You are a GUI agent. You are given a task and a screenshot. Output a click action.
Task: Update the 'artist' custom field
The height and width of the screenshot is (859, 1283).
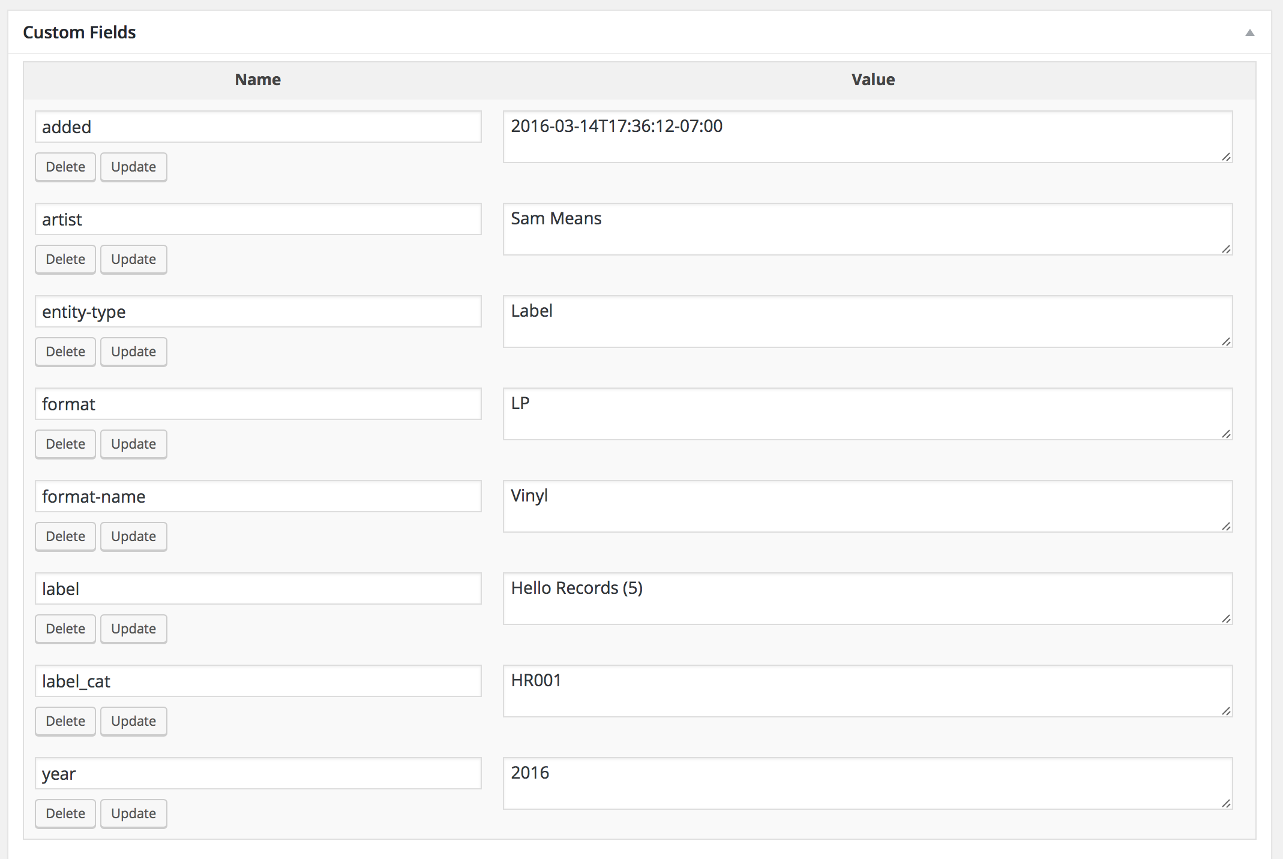pos(133,259)
